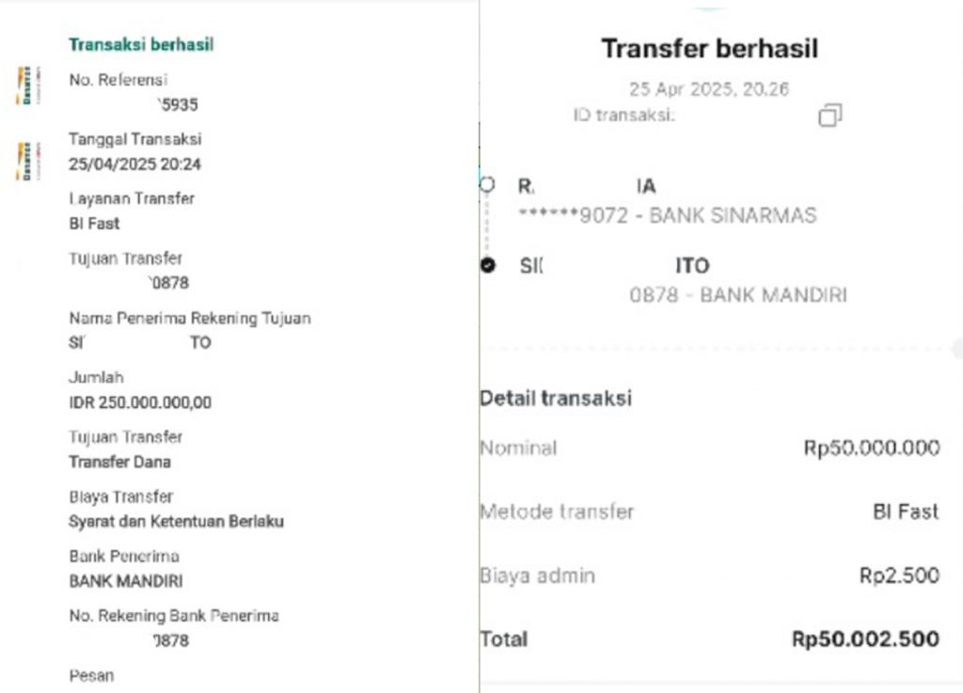
Task: Select the checked recipient circle marker
Action: 488,265
